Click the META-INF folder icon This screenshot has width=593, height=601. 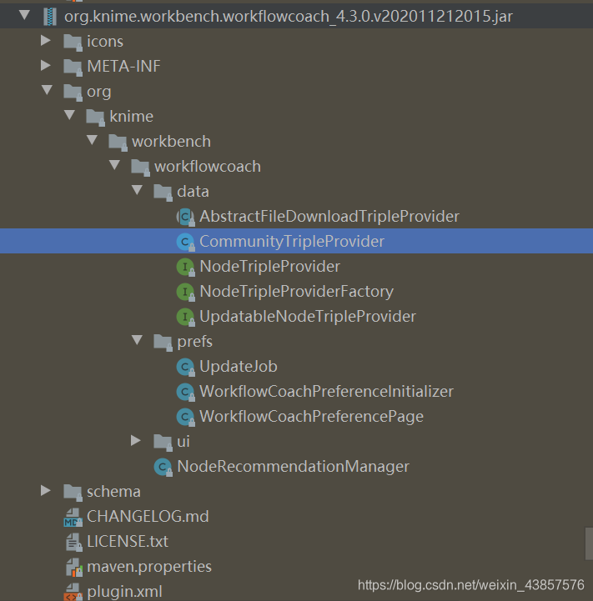pyautogui.click(x=73, y=67)
